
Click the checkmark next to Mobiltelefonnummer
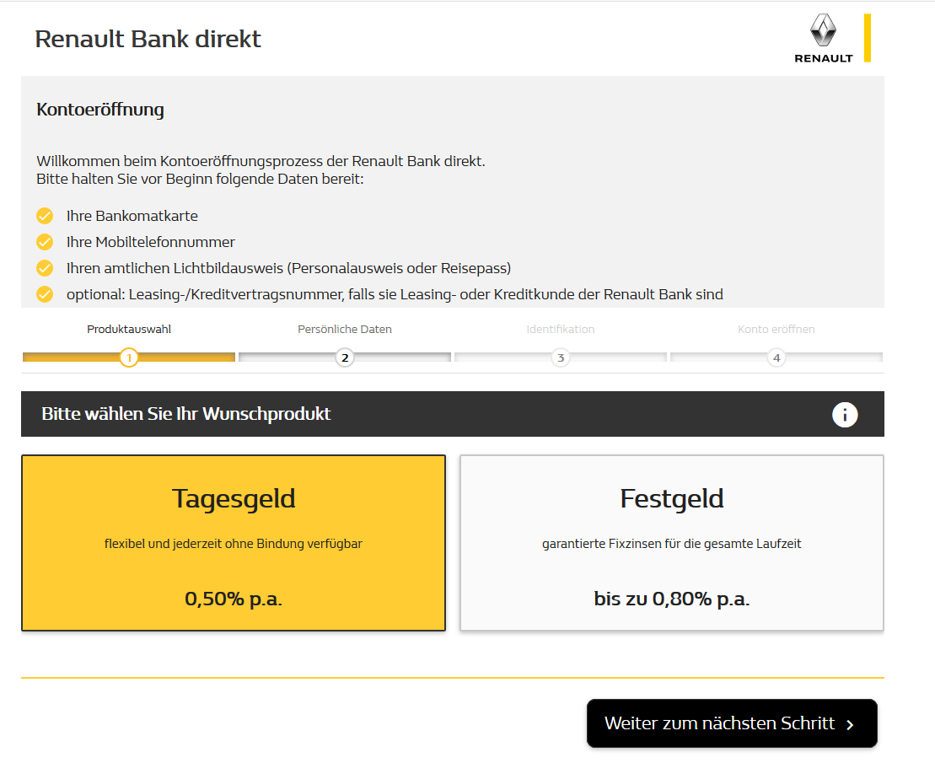pos(45,242)
